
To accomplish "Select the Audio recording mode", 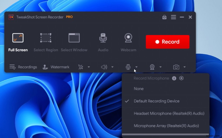I will [103, 42].
